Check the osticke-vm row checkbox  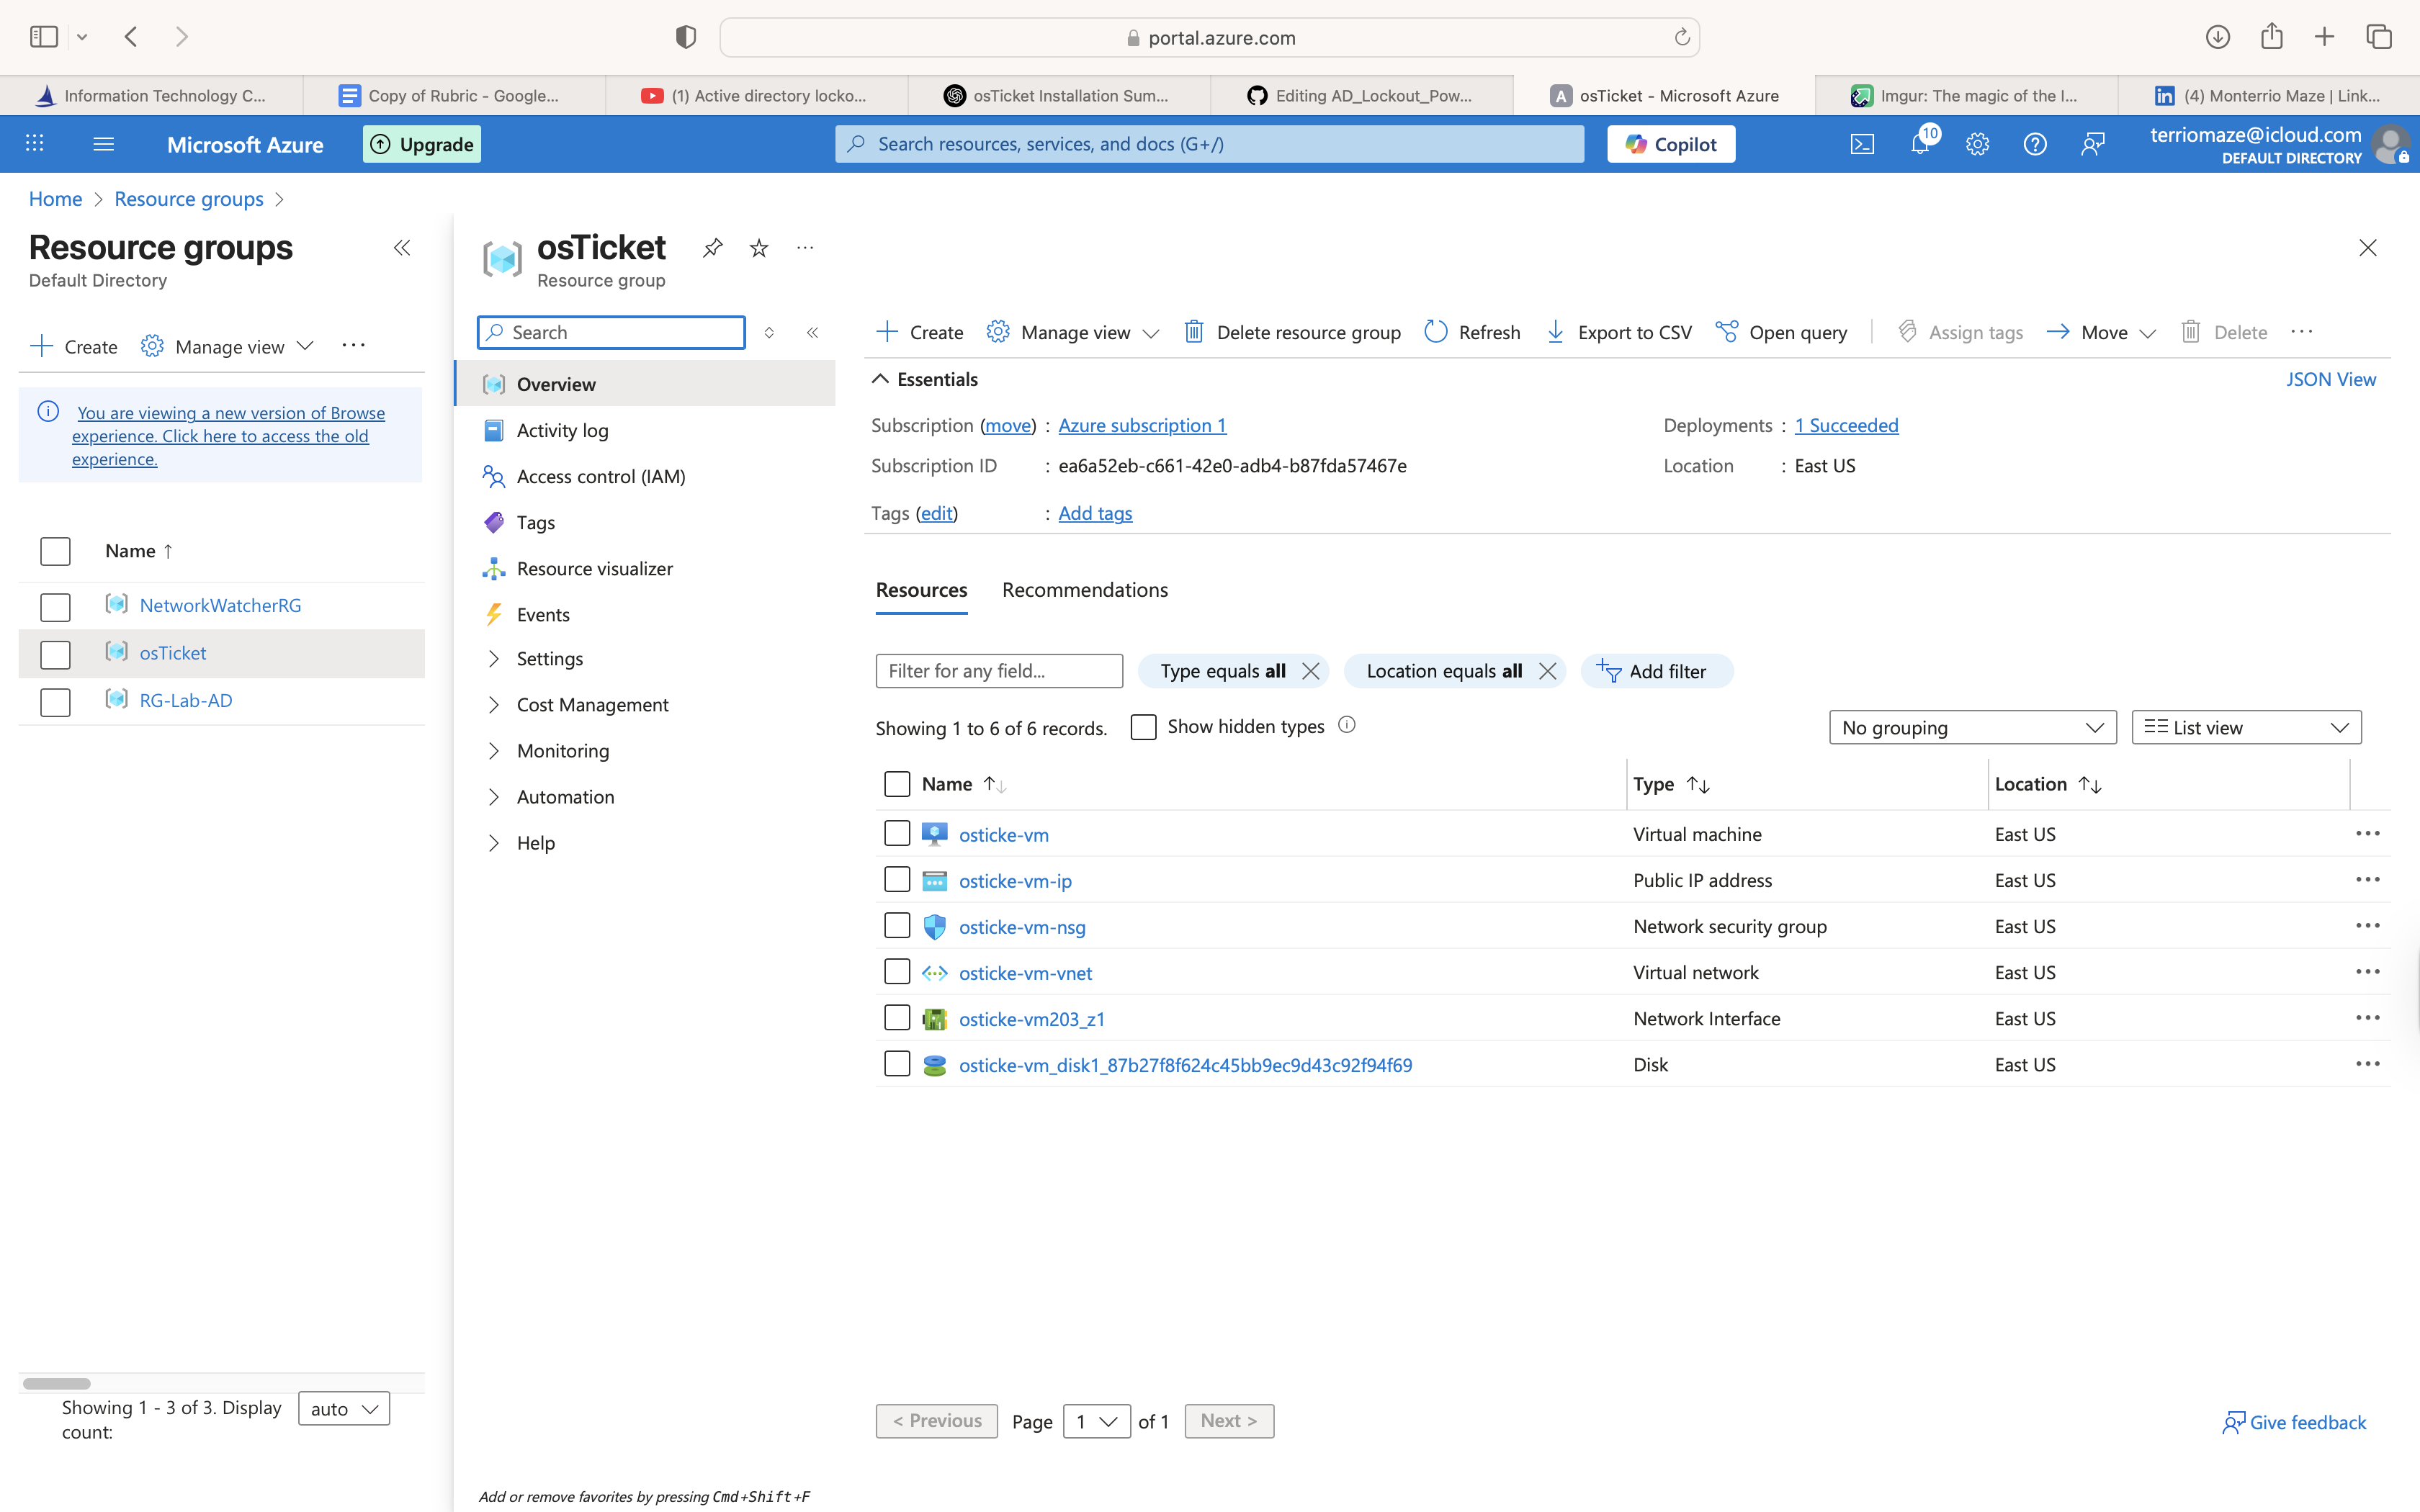(897, 833)
